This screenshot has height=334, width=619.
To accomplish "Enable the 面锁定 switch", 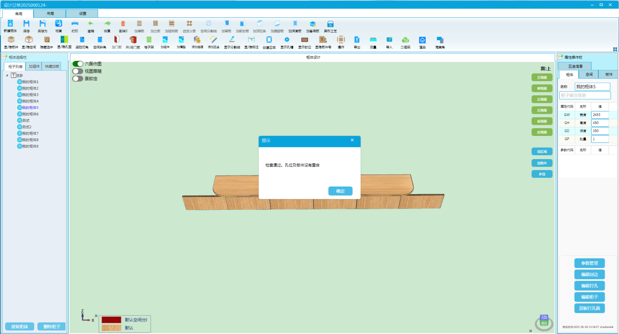I will point(78,78).
